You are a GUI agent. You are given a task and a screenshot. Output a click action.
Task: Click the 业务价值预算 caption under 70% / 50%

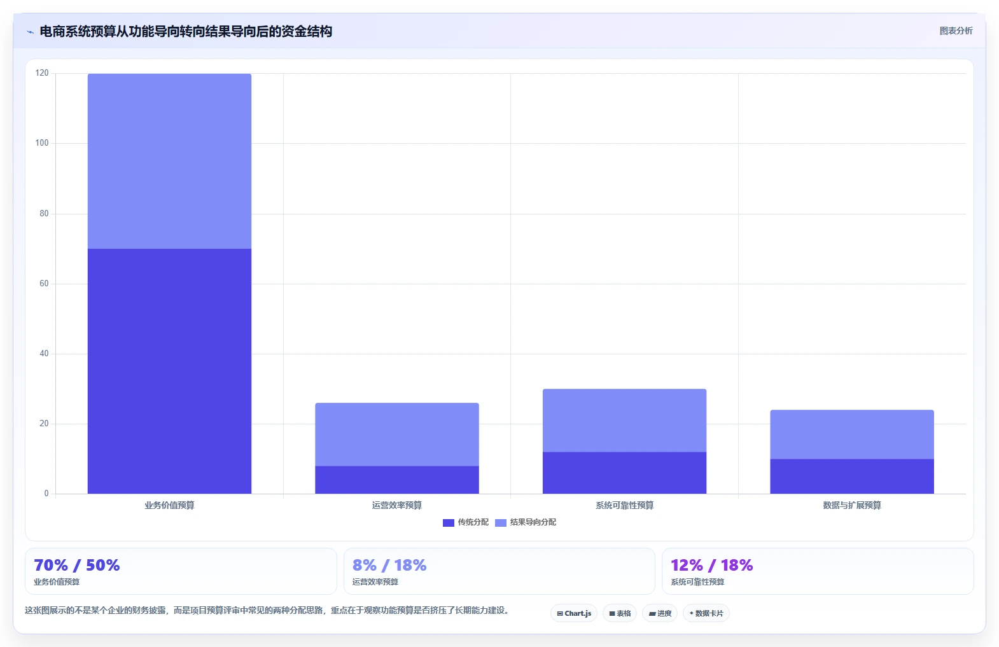pyautogui.click(x=57, y=582)
